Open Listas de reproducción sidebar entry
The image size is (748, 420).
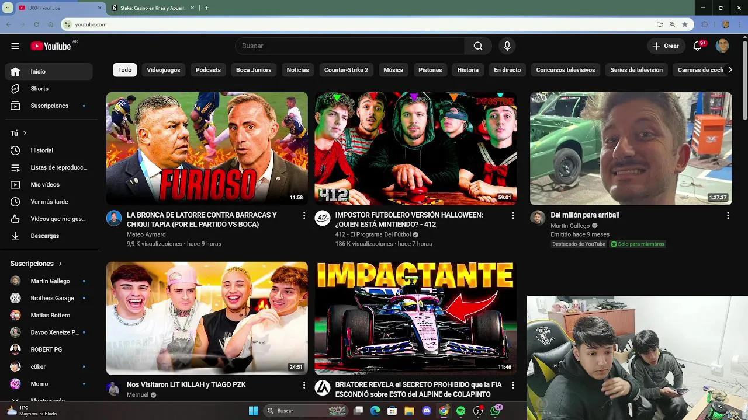[x=49, y=167]
